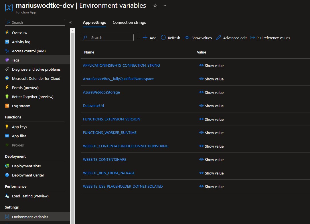Click the App keys key icon
Viewport: 310px width, 224px height.
(x=7, y=127)
